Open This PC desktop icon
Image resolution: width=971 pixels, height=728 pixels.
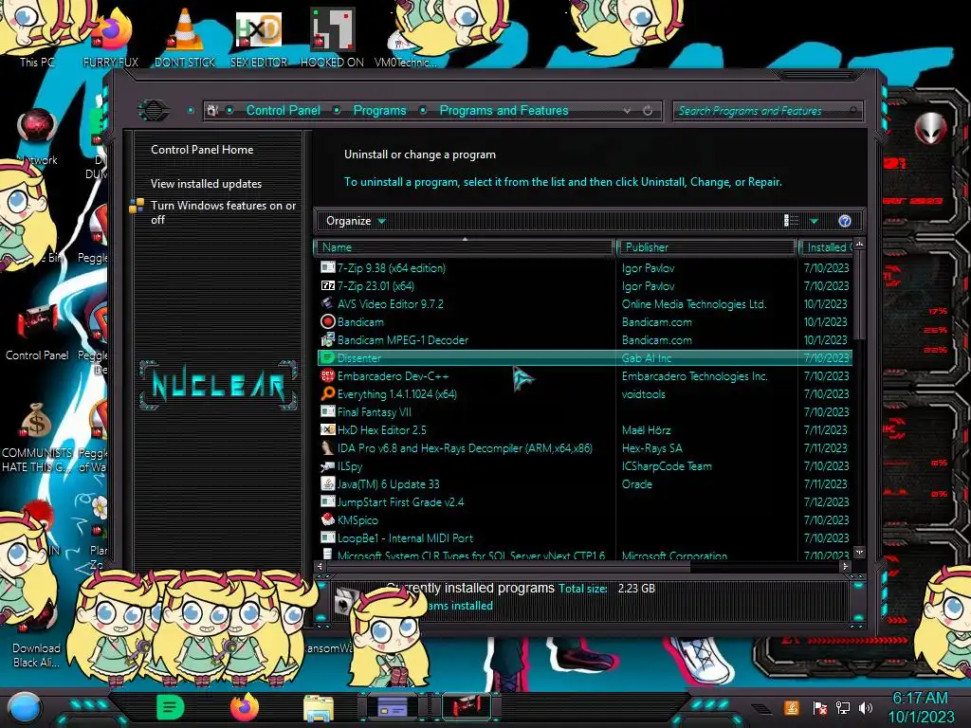tap(36, 62)
